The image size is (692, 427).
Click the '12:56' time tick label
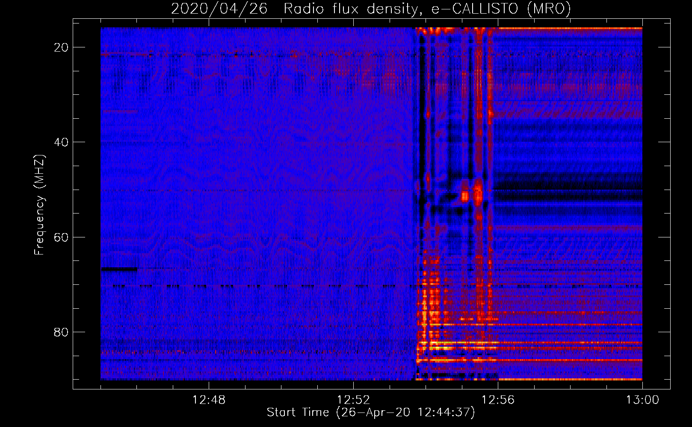click(498, 400)
